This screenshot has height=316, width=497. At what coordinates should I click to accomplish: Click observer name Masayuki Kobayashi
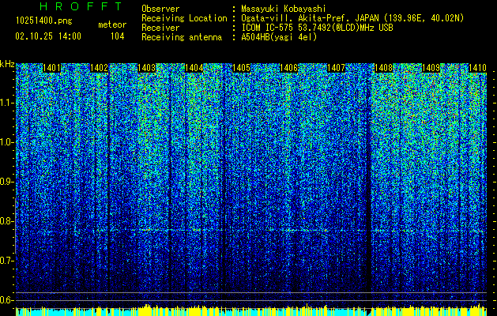click(x=284, y=9)
